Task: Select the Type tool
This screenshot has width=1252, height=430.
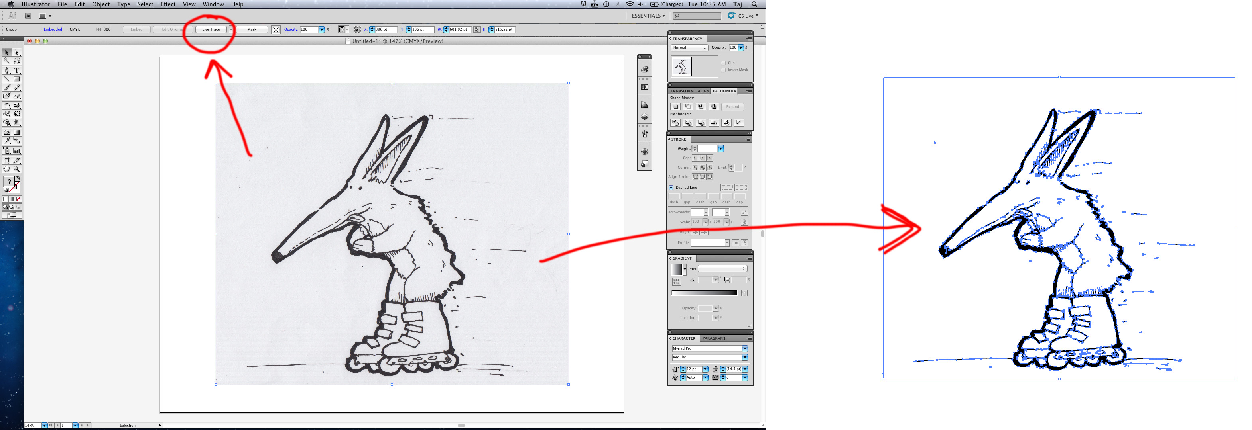Action: point(16,70)
